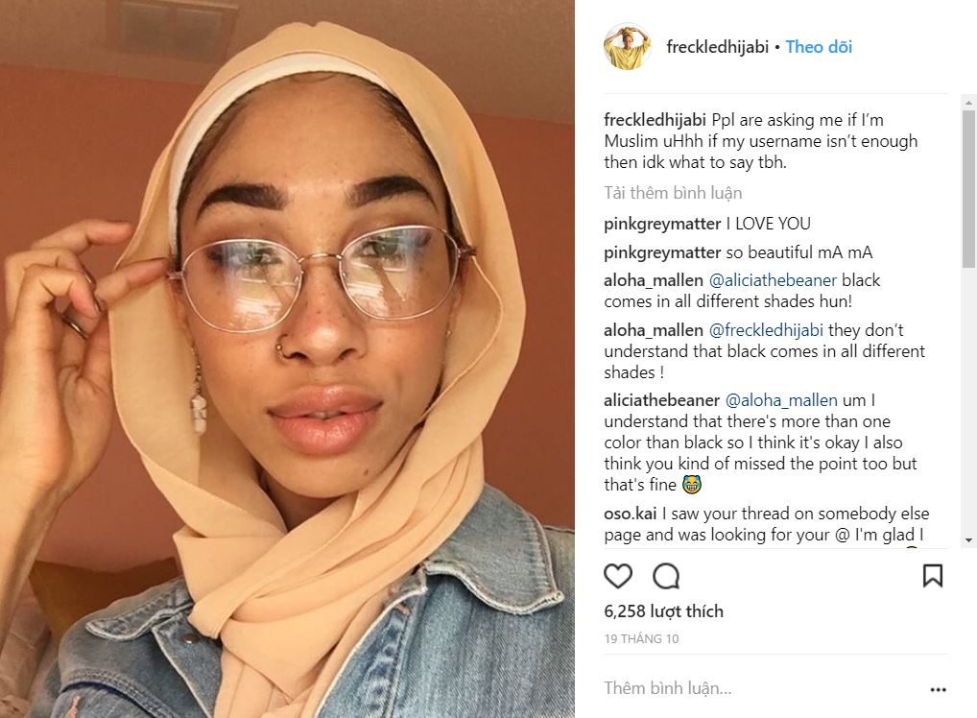Open the three-dot options menu
The width and height of the screenshot is (977, 718).
(938, 689)
